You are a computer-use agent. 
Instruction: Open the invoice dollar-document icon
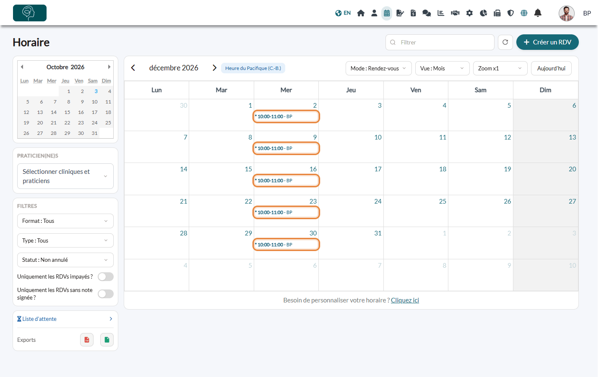[413, 13]
